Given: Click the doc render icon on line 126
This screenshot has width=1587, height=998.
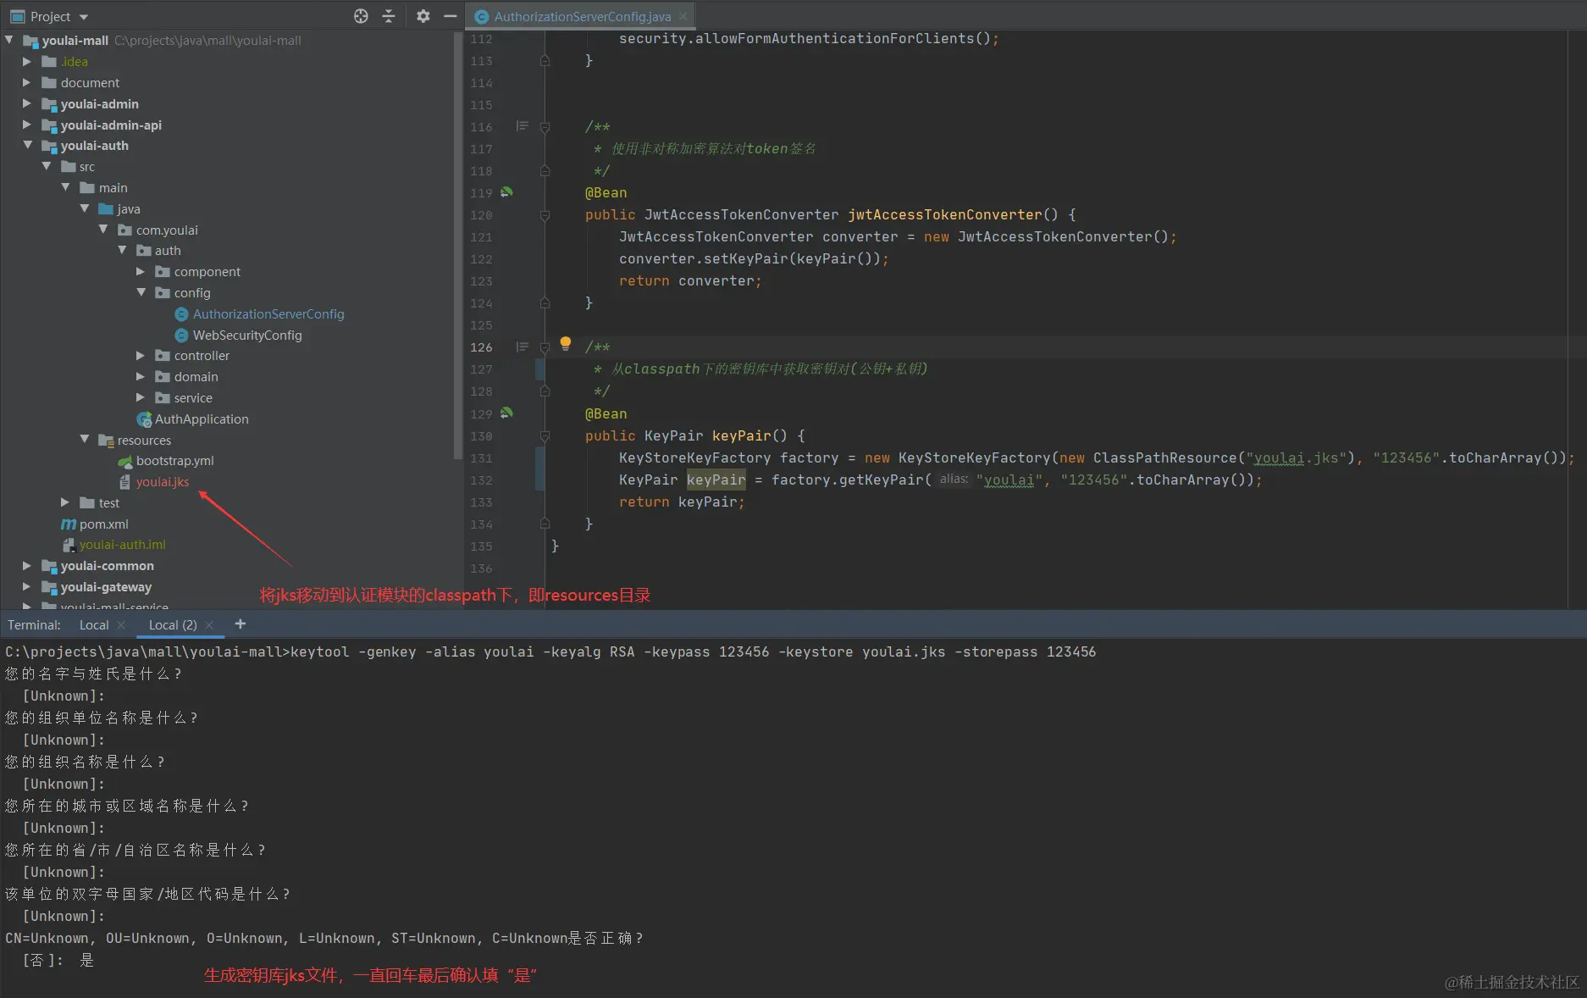Looking at the screenshot, I should click(523, 347).
